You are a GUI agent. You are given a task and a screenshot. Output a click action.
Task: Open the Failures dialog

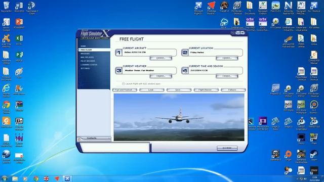coord(233,90)
